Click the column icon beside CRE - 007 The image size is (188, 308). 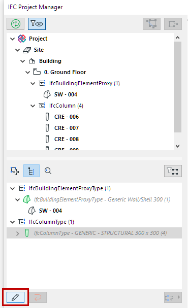click(x=47, y=128)
